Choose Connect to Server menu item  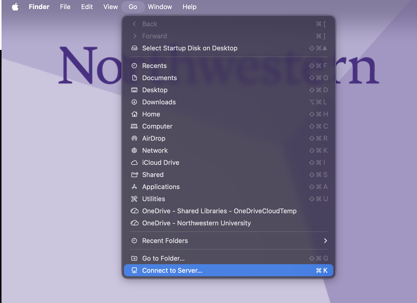[x=172, y=270]
